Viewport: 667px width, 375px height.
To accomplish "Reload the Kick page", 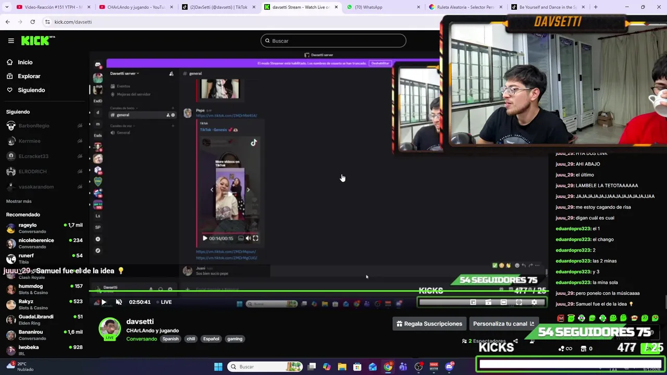I will point(32,22).
